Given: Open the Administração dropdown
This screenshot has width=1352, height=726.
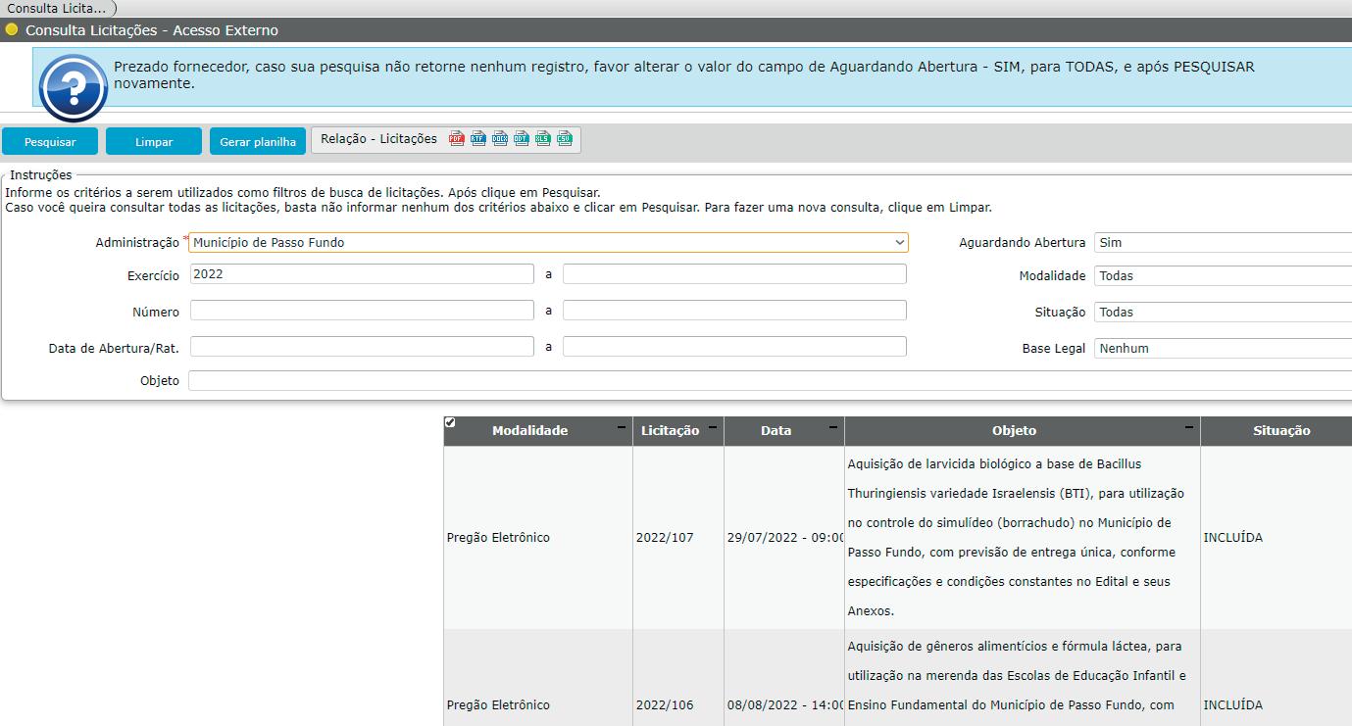Looking at the screenshot, I should pos(548,242).
